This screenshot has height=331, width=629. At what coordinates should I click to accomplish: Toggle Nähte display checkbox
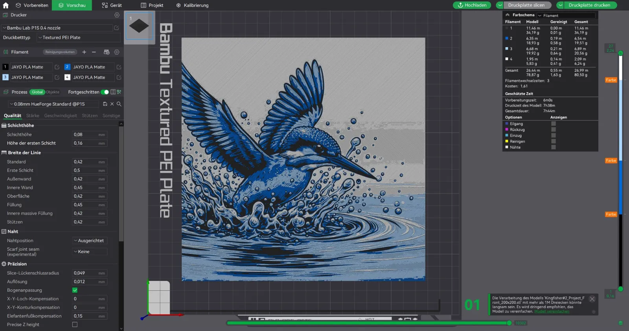tap(554, 147)
